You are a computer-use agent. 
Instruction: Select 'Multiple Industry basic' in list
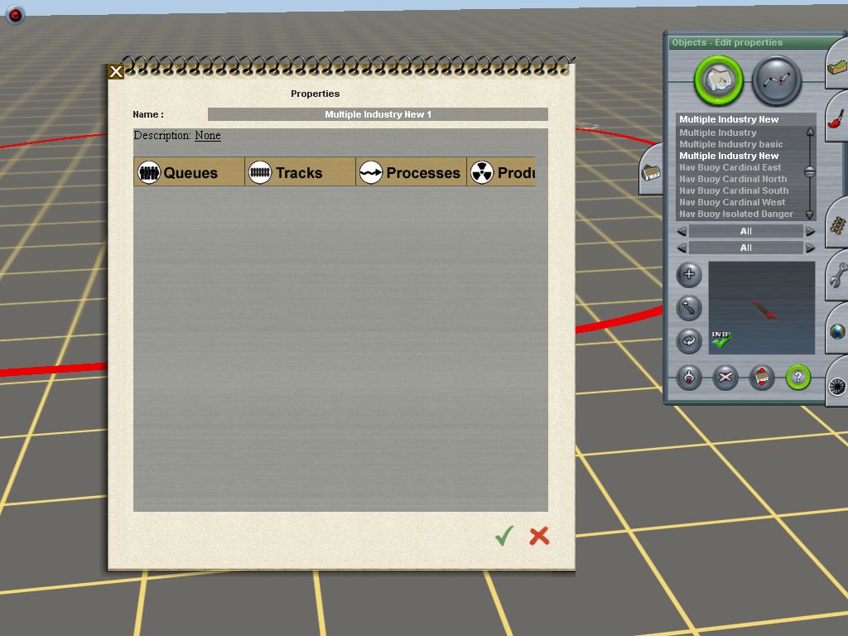(x=730, y=144)
